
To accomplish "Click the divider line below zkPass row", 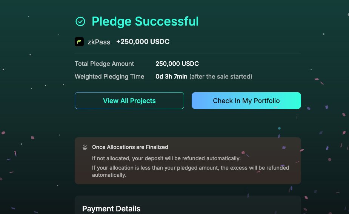I will coord(188,53).
